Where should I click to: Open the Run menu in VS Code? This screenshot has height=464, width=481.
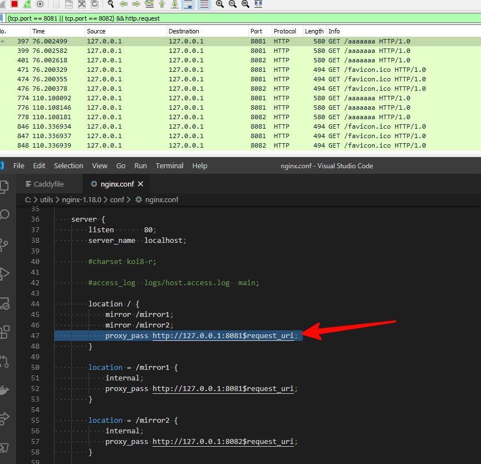[140, 166]
